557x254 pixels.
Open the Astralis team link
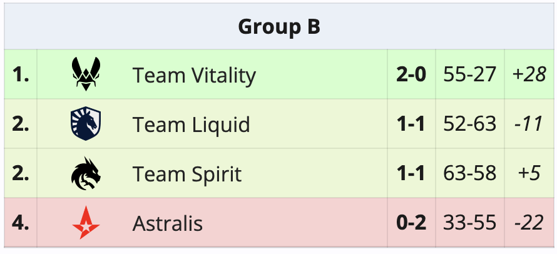point(167,223)
